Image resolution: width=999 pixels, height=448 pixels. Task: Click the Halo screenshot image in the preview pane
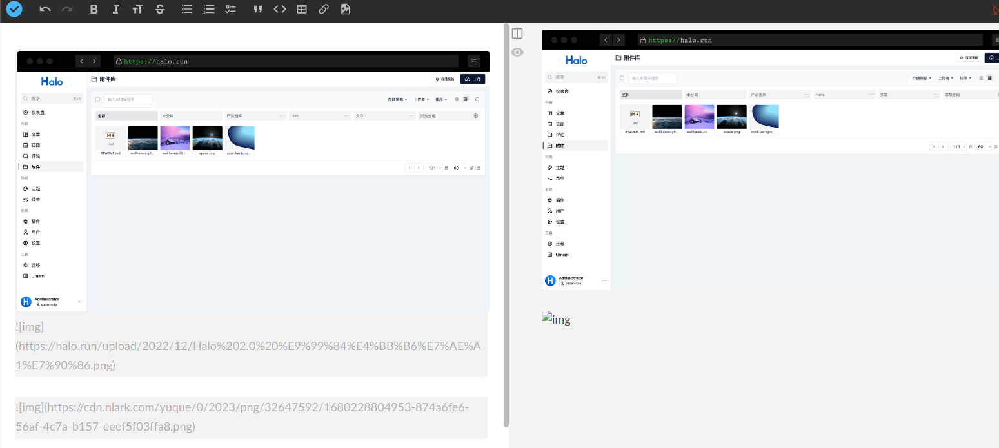(770, 160)
